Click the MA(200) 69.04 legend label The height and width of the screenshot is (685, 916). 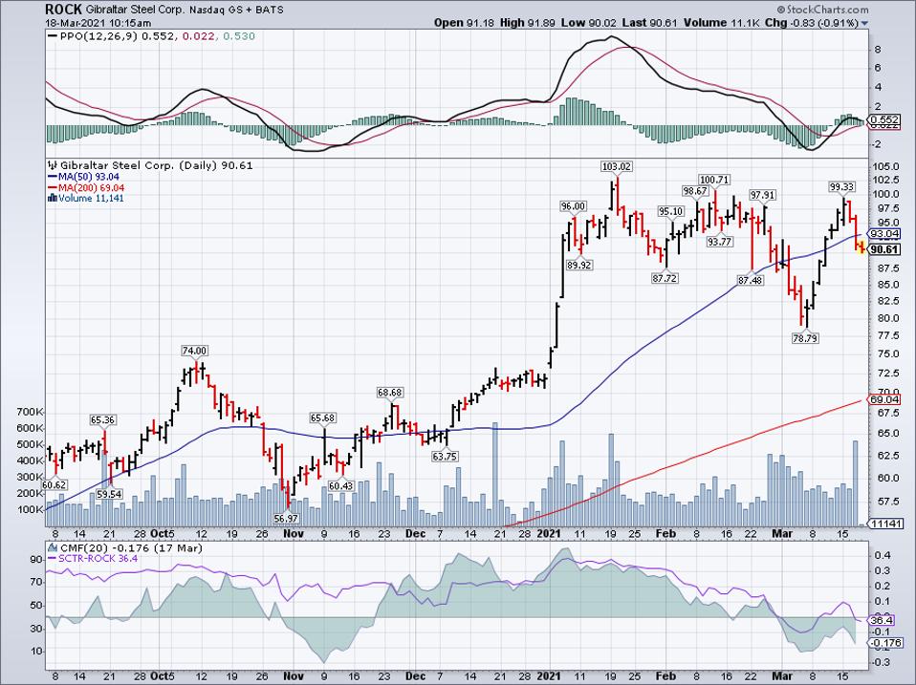coord(91,188)
